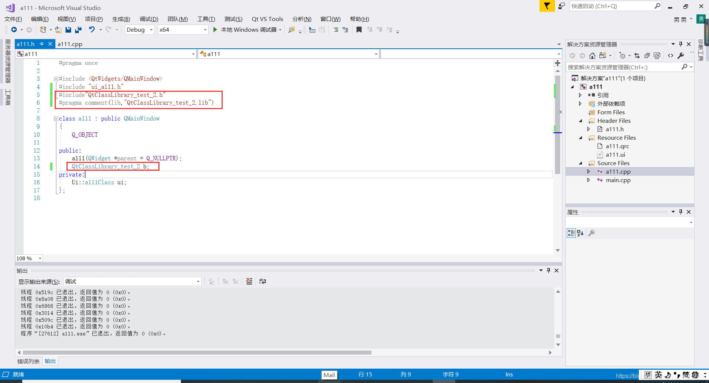Open the Qt VS Tools menu
709x383 pixels.
click(267, 19)
